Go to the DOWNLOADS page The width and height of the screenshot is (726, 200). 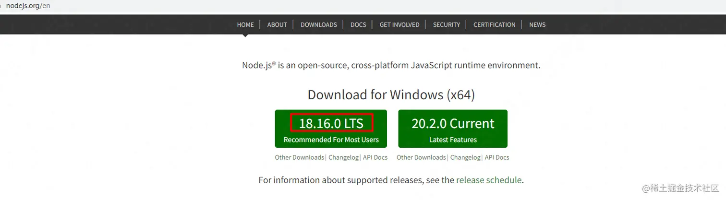click(x=319, y=24)
